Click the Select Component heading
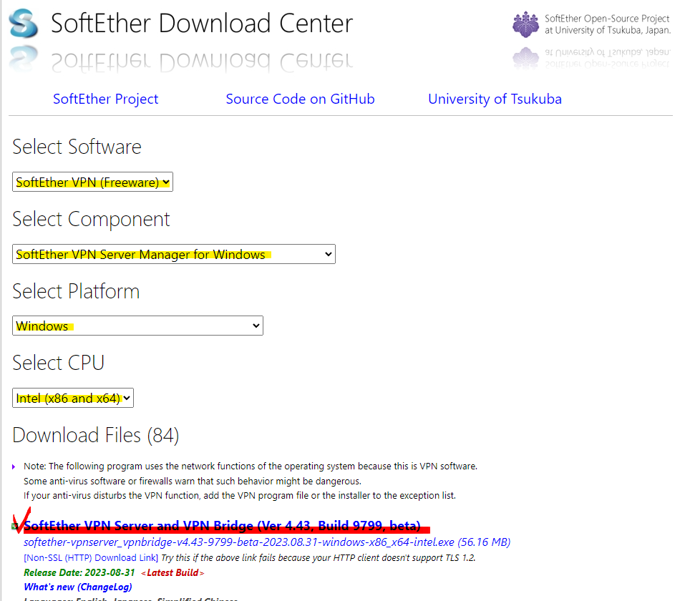This screenshot has height=601, width=680. [91, 219]
